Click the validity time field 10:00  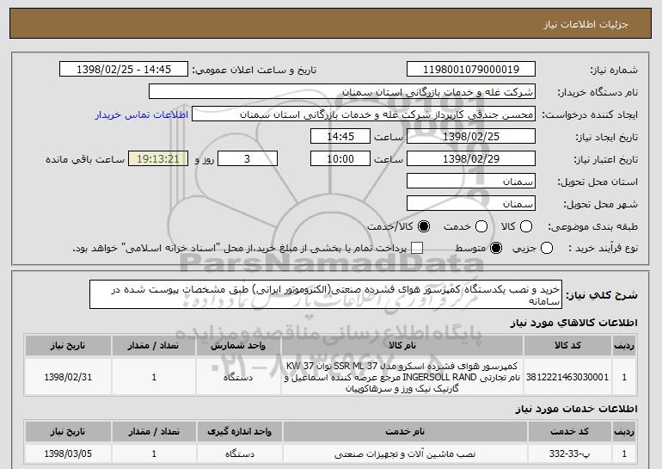[x=340, y=159]
